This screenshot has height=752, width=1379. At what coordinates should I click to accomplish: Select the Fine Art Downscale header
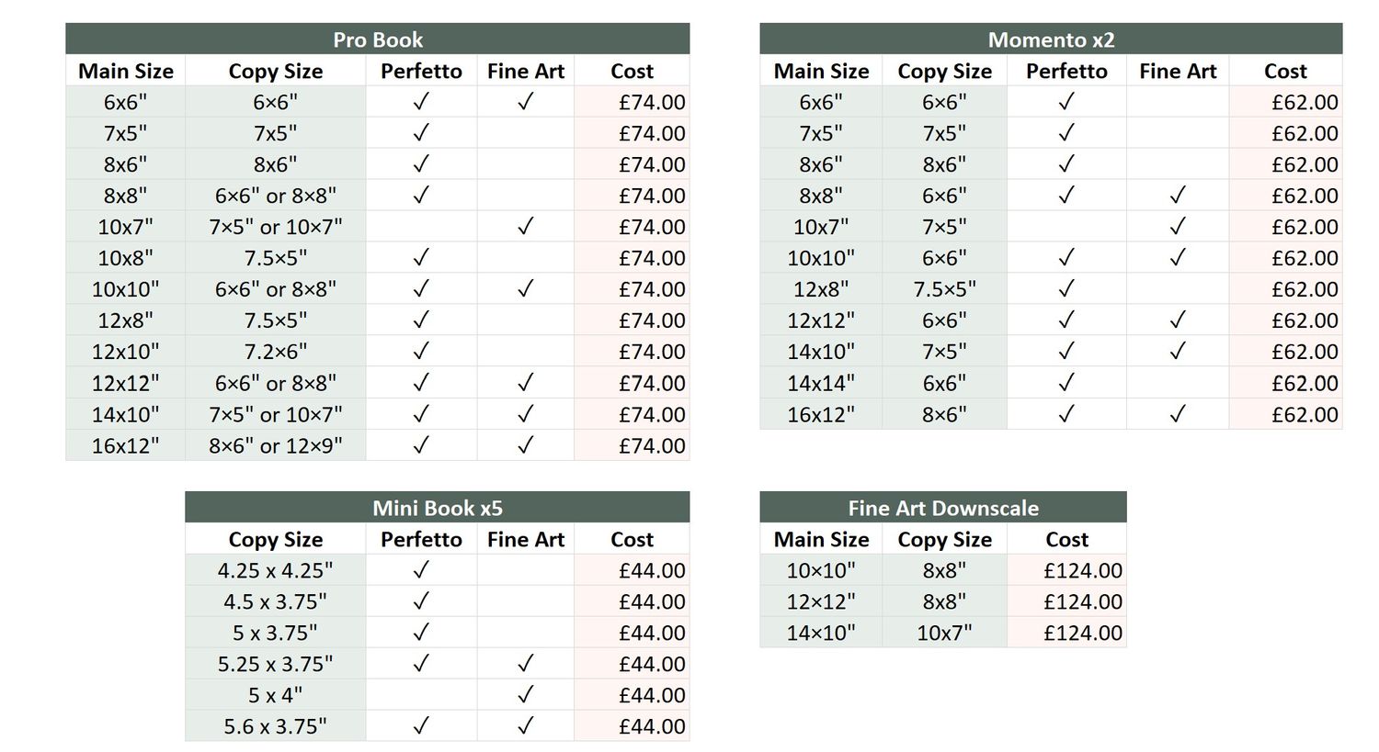(943, 508)
